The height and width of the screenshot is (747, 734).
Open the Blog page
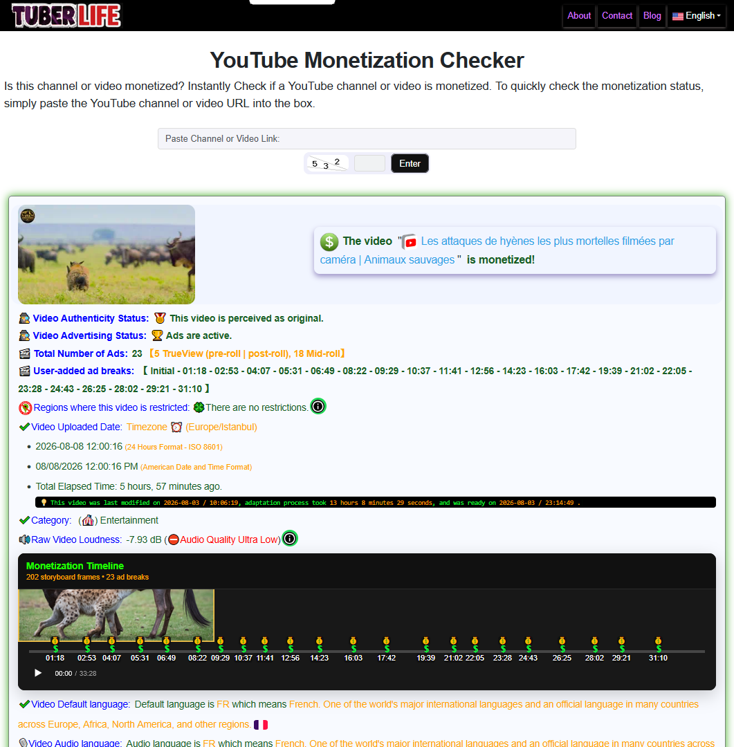pos(652,16)
